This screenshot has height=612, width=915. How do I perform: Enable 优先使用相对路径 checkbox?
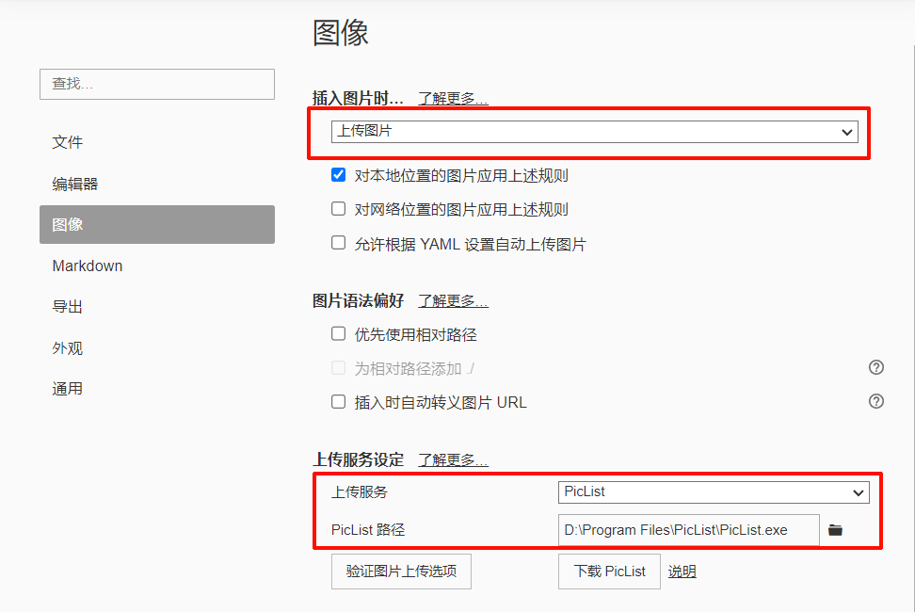[x=339, y=334]
